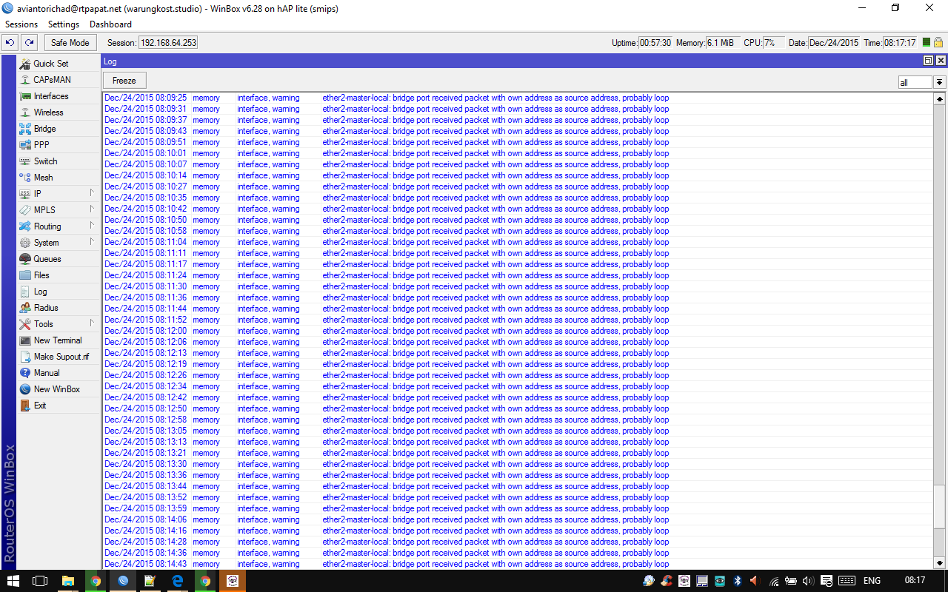
Task: Click the undo arrow in the toolbar
Action: 9,42
